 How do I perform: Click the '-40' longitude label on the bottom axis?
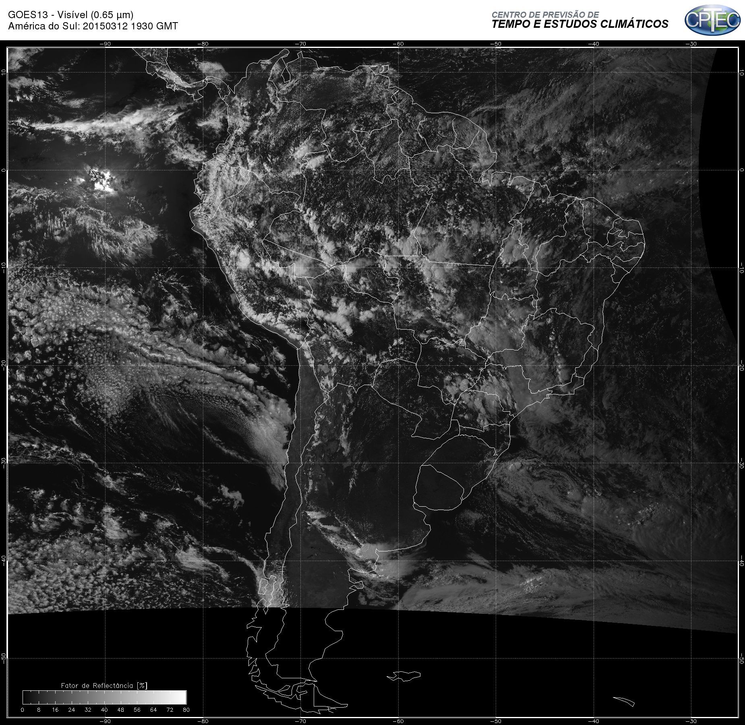(x=593, y=721)
